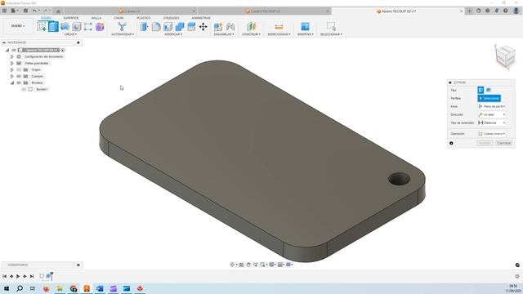Select the Extrude tool in the toolbar
This screenshot has width=523, height=294.
pyautogui.click(x=53, y=27)
